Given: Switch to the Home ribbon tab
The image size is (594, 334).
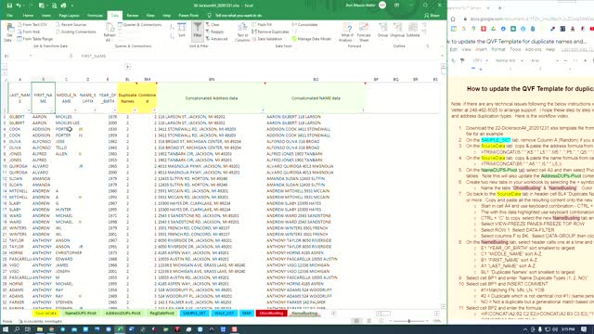Looking at the screenshot, I should (28, 16).
